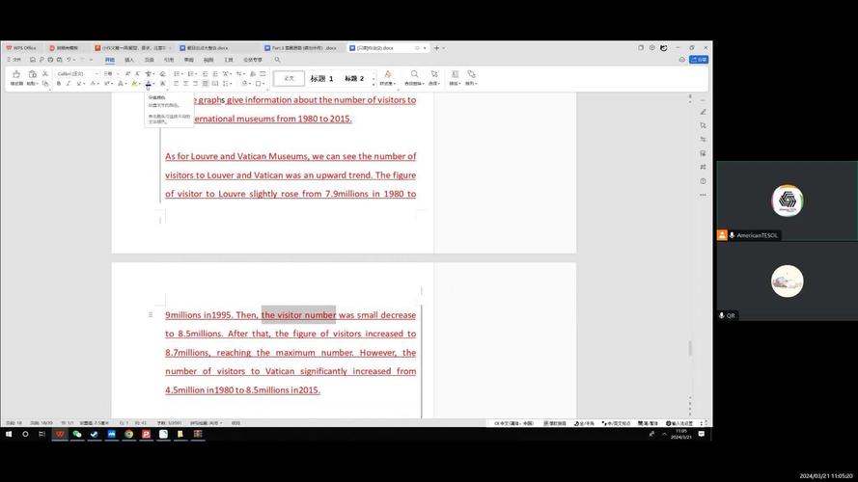Open the 插入 (Insert) ribbon tab

129,60
